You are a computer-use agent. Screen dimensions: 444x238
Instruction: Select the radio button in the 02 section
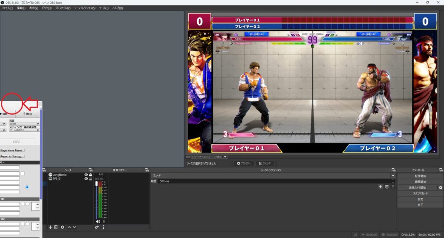coord(27,224)
